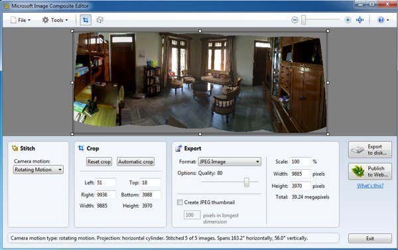398x250 pixels.
Task: Open the File menu
Action: tap(21, 20)
